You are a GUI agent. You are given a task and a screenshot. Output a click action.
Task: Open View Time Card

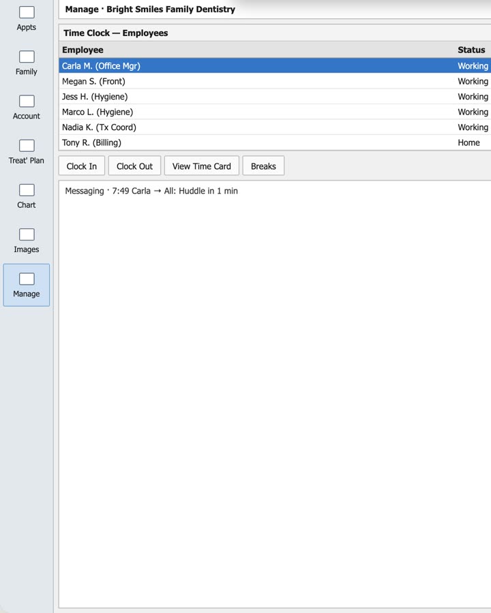coord(202,166)
